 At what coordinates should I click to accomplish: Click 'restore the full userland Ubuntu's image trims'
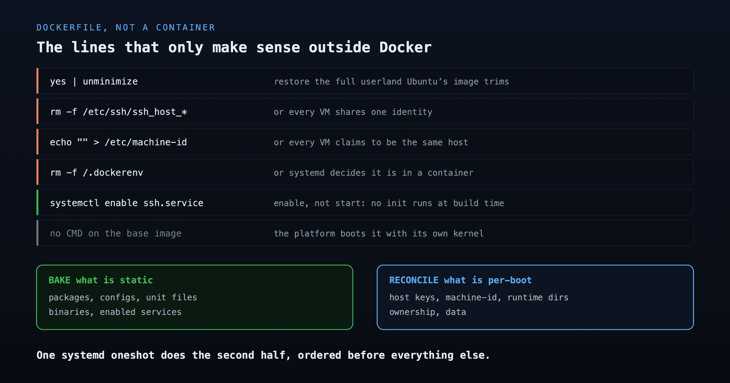click(x=391, y=82)
